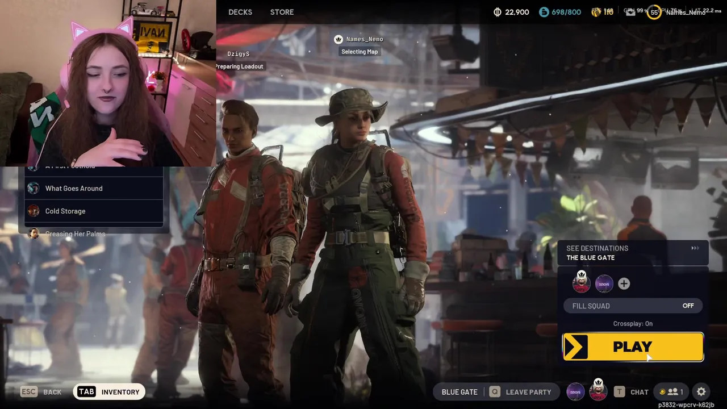Open the mail envelope icon
Image resolution: width=727 pixels, height=409 pixels.
(x=630, y=12)
